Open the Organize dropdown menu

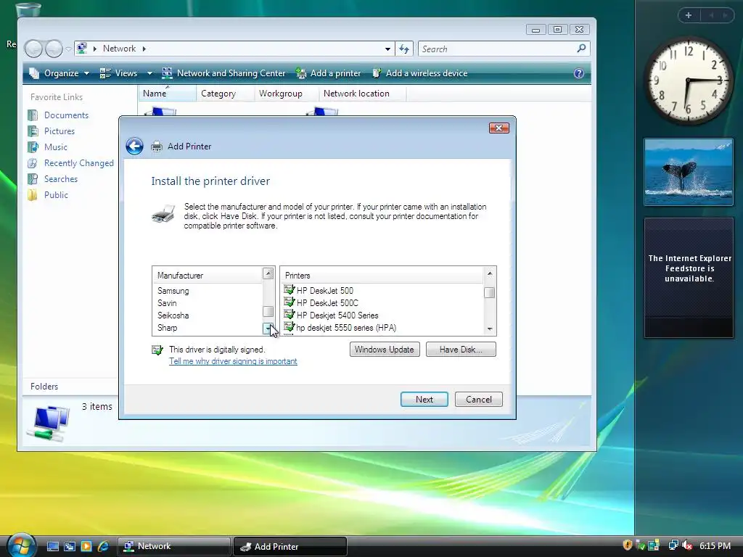point(59,73)
